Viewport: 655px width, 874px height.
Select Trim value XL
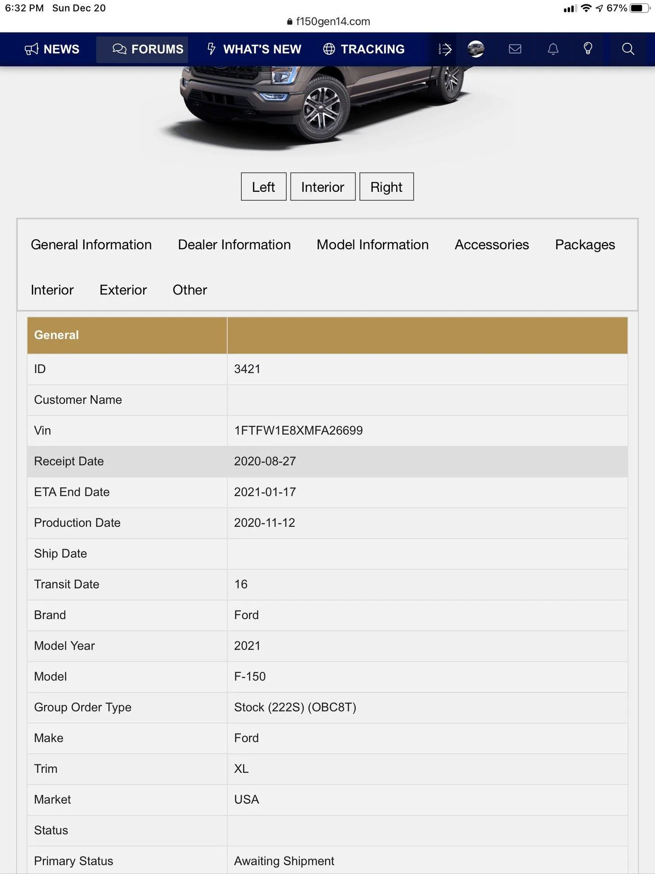coord(241,769)
